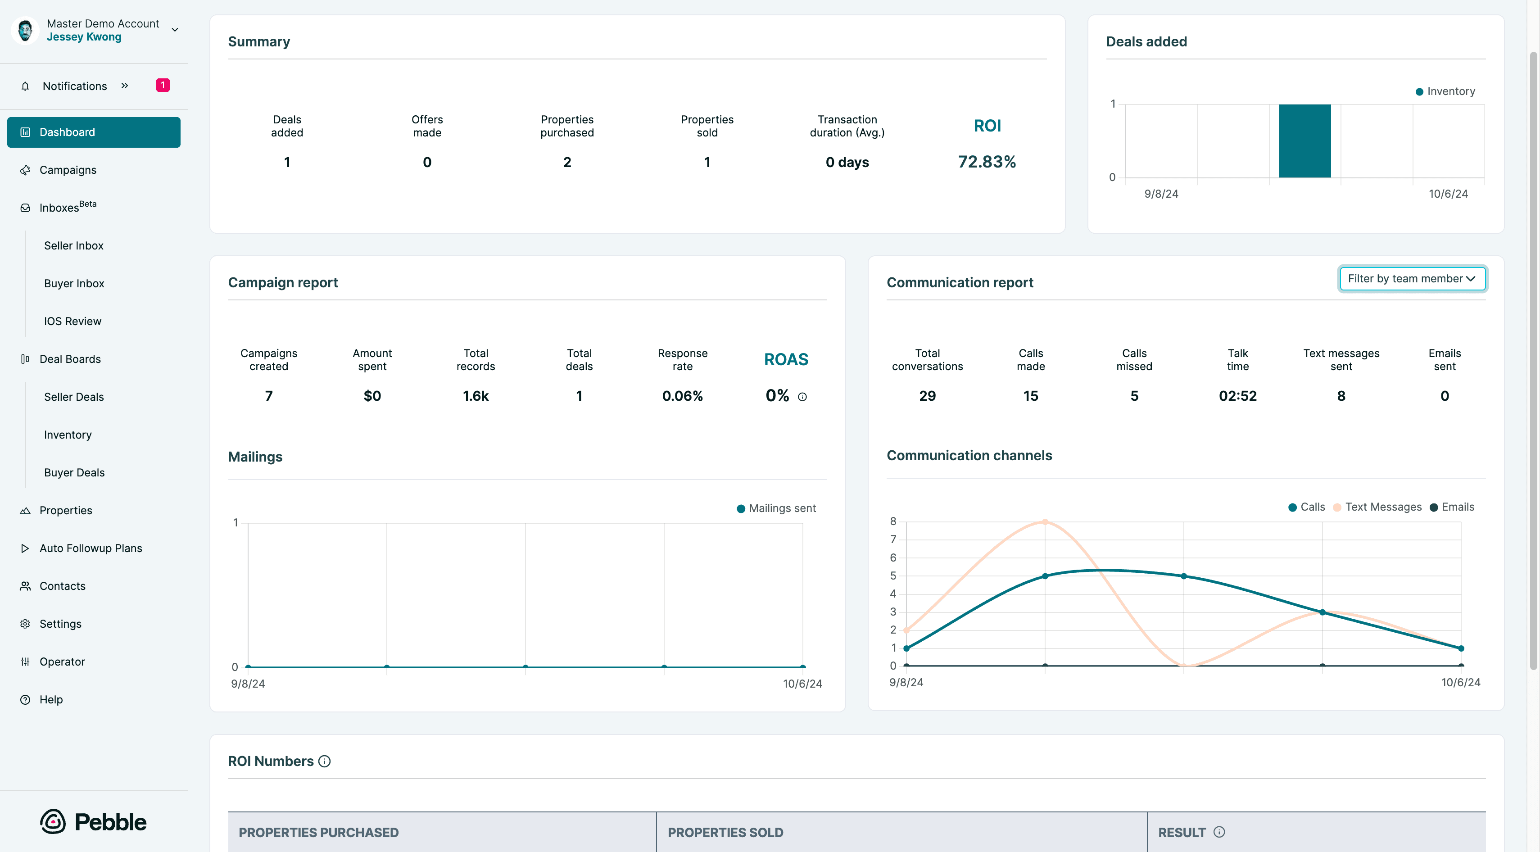The image size is (1540, 852).
Task: Expand the Master Demo Account switcher chevron
Action: pos(175,30)
